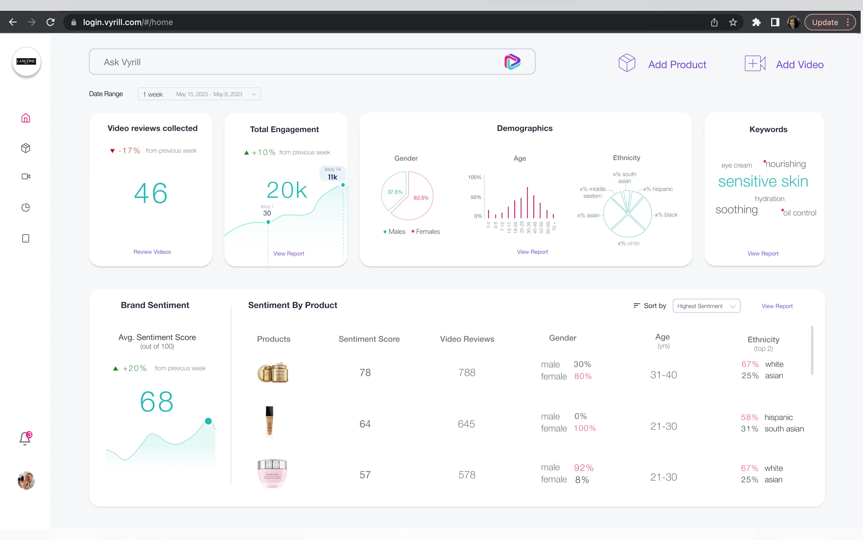Expand the Date Range dropdown
The image size is (863, 540).
coord(199,94)
